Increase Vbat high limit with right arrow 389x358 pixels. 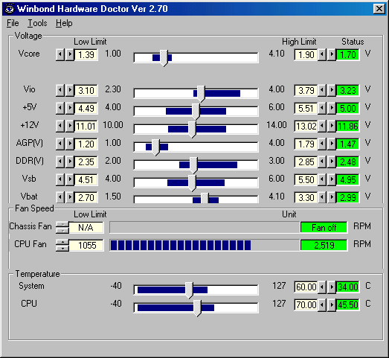pos(332,198)
